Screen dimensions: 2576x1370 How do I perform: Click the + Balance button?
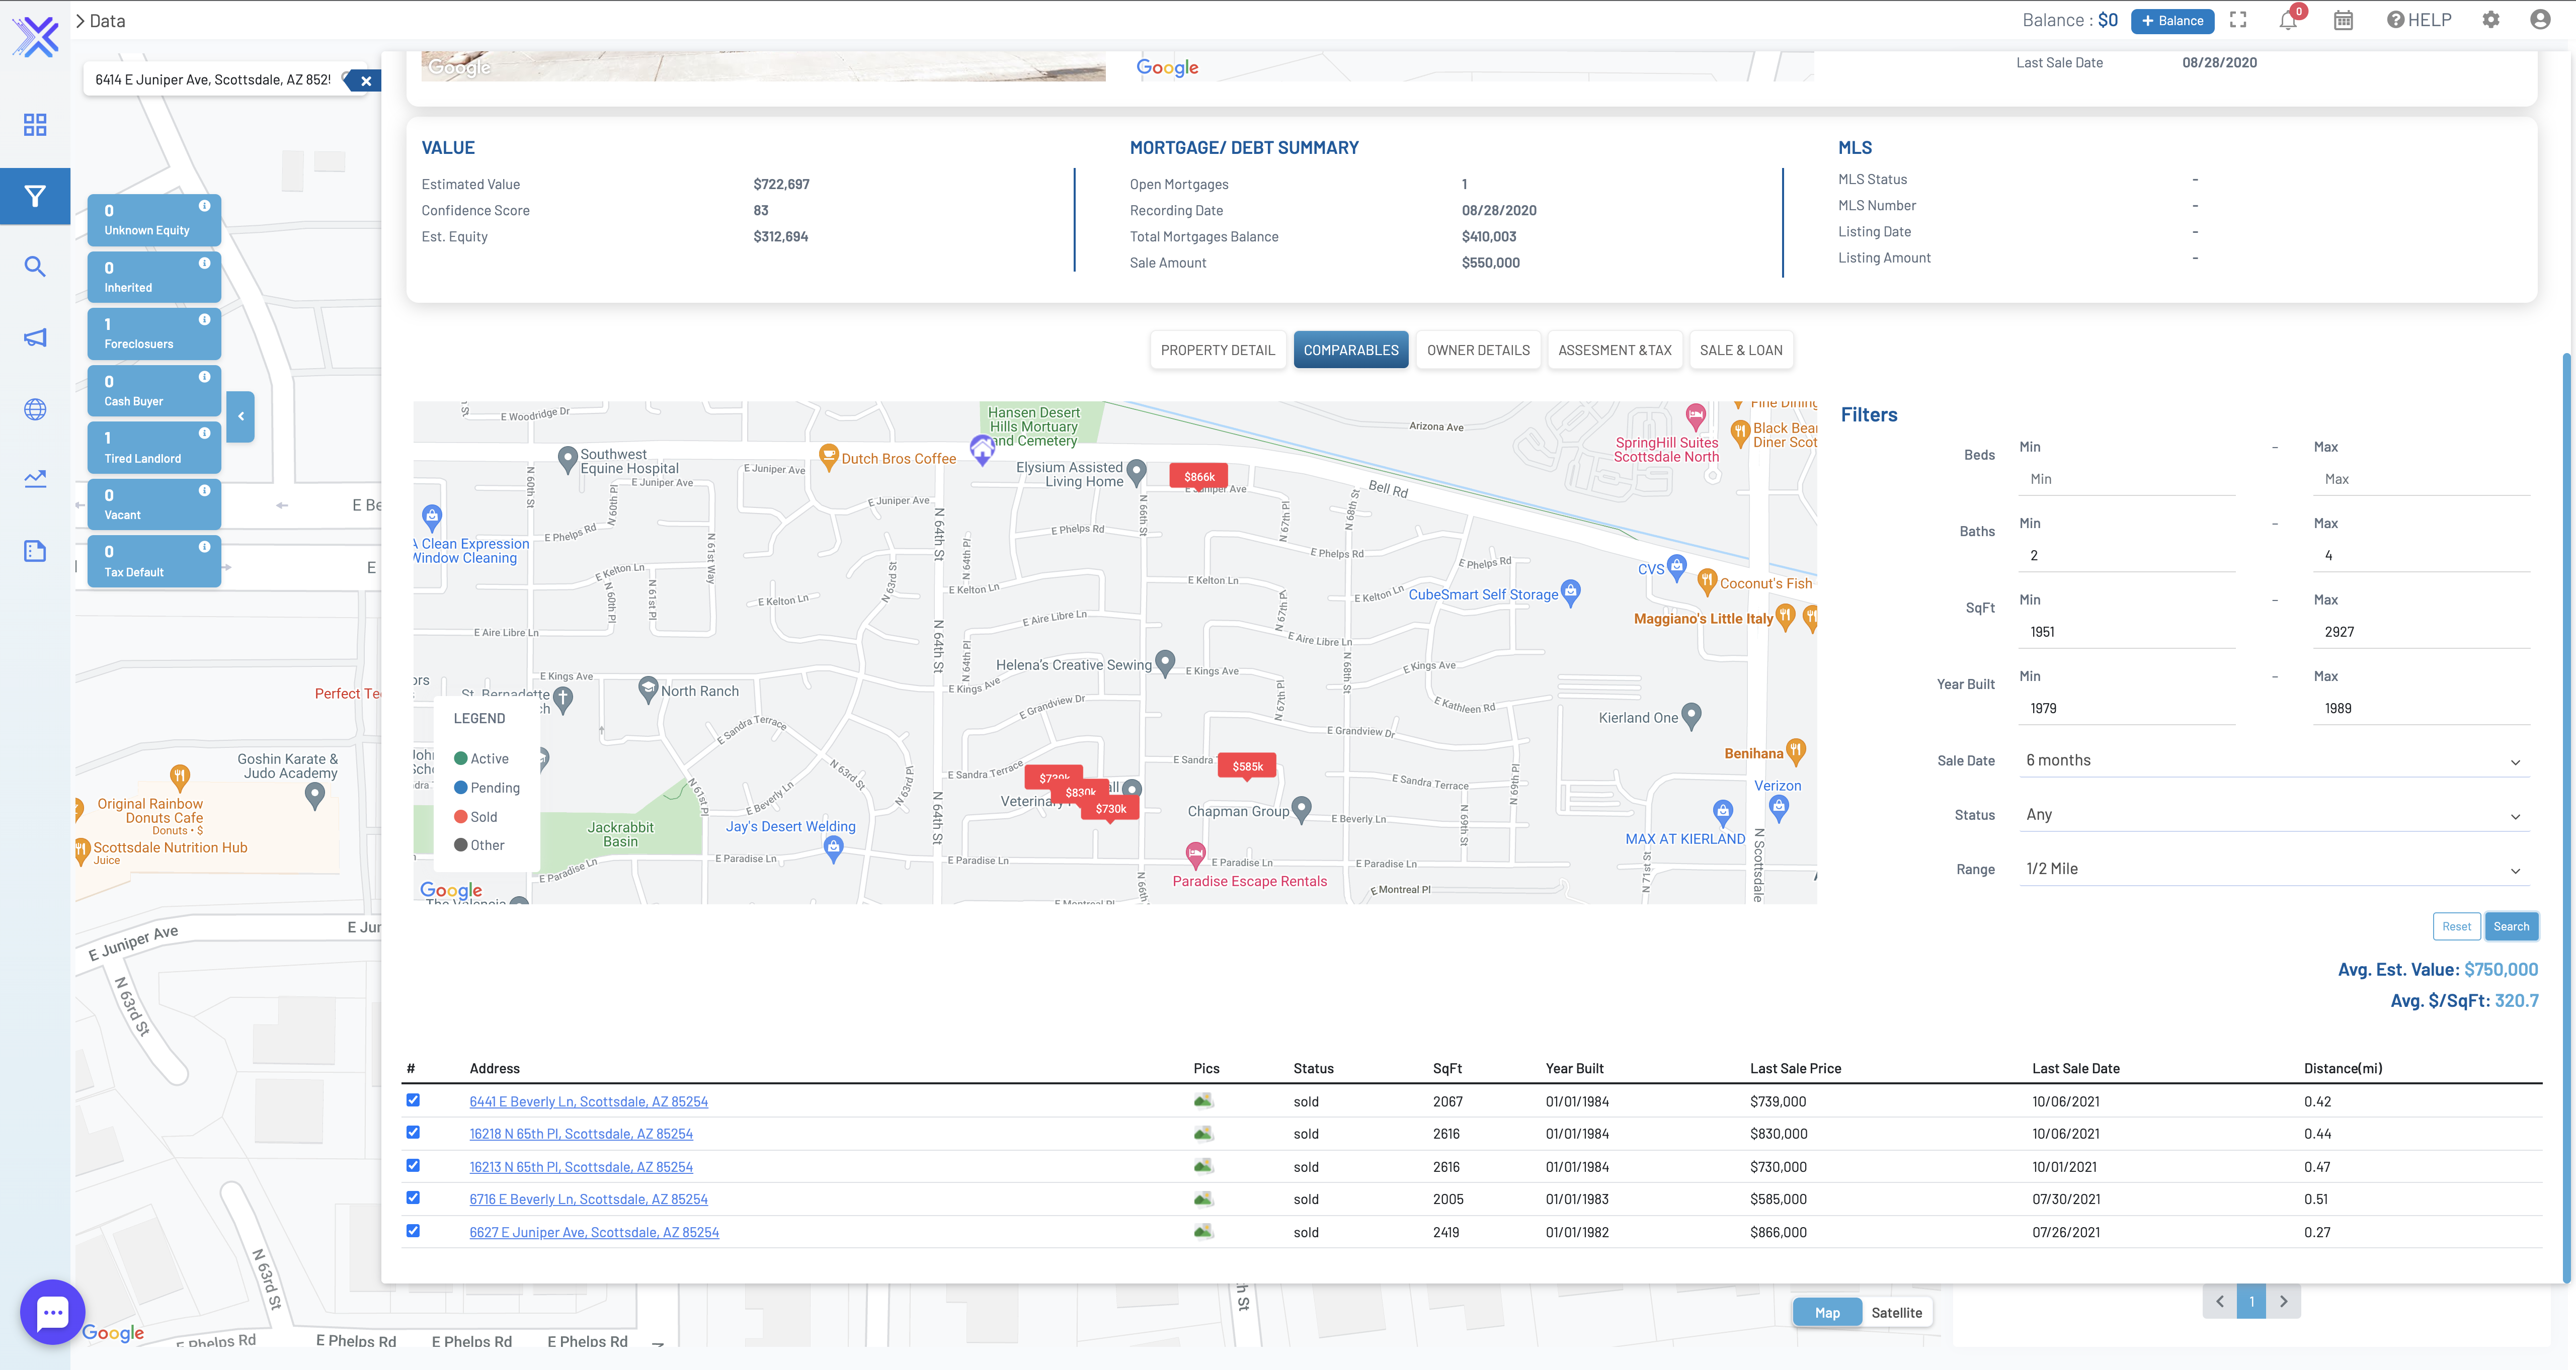(x=2172, y=21)
